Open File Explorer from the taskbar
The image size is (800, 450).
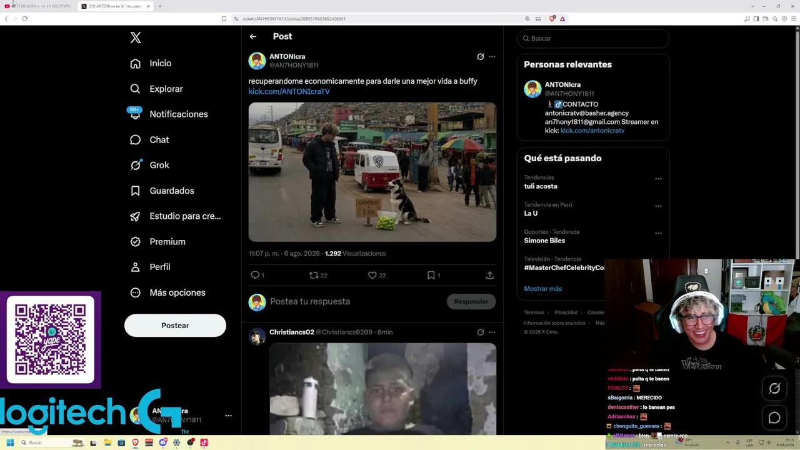(x=107, y=442)
